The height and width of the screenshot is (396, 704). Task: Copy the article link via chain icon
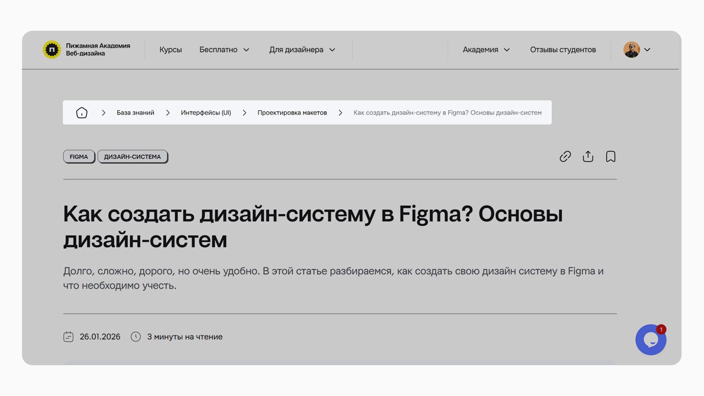pos(565,157)
